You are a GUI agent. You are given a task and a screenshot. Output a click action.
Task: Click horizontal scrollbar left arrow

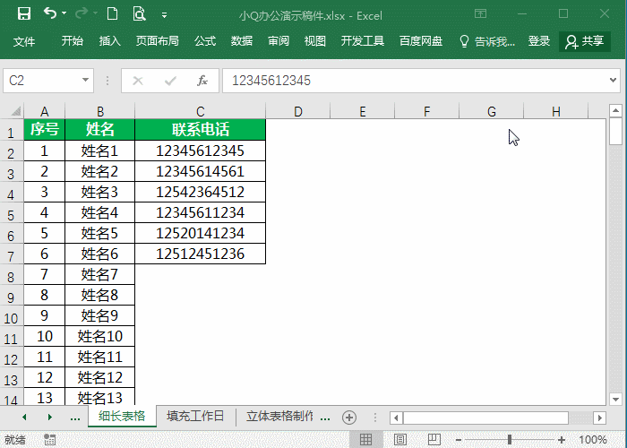[396, 418]
